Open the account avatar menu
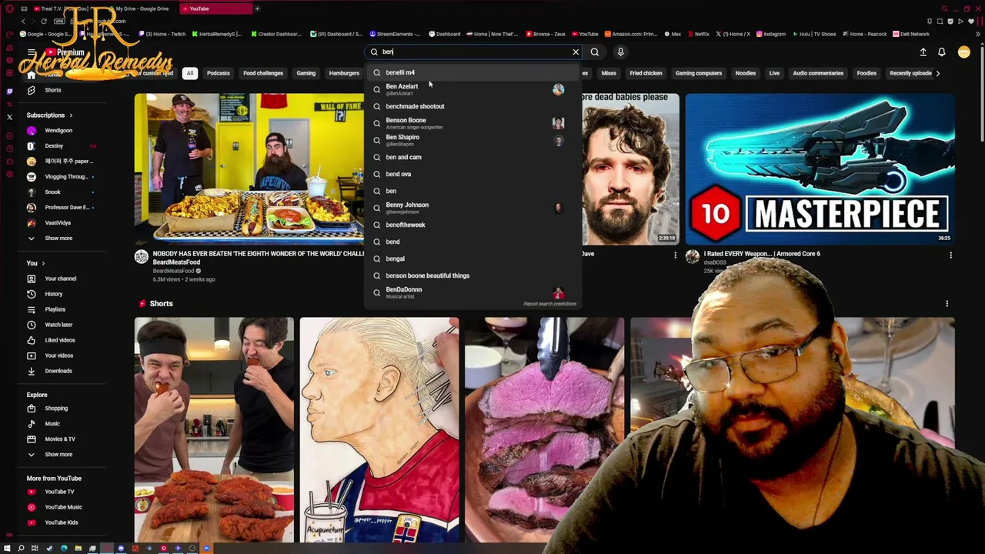The image size is (985, 554). click(x=963, y=52)
